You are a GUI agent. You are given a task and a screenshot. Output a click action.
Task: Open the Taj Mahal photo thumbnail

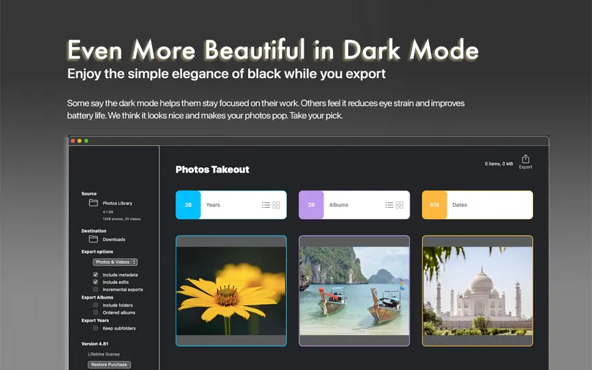click(477, 291)
